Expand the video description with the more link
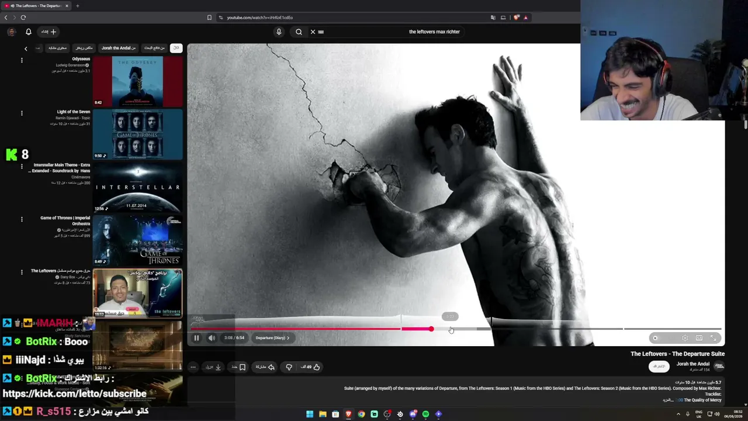Viewport: 748px width, 421px height. point(668,400)
